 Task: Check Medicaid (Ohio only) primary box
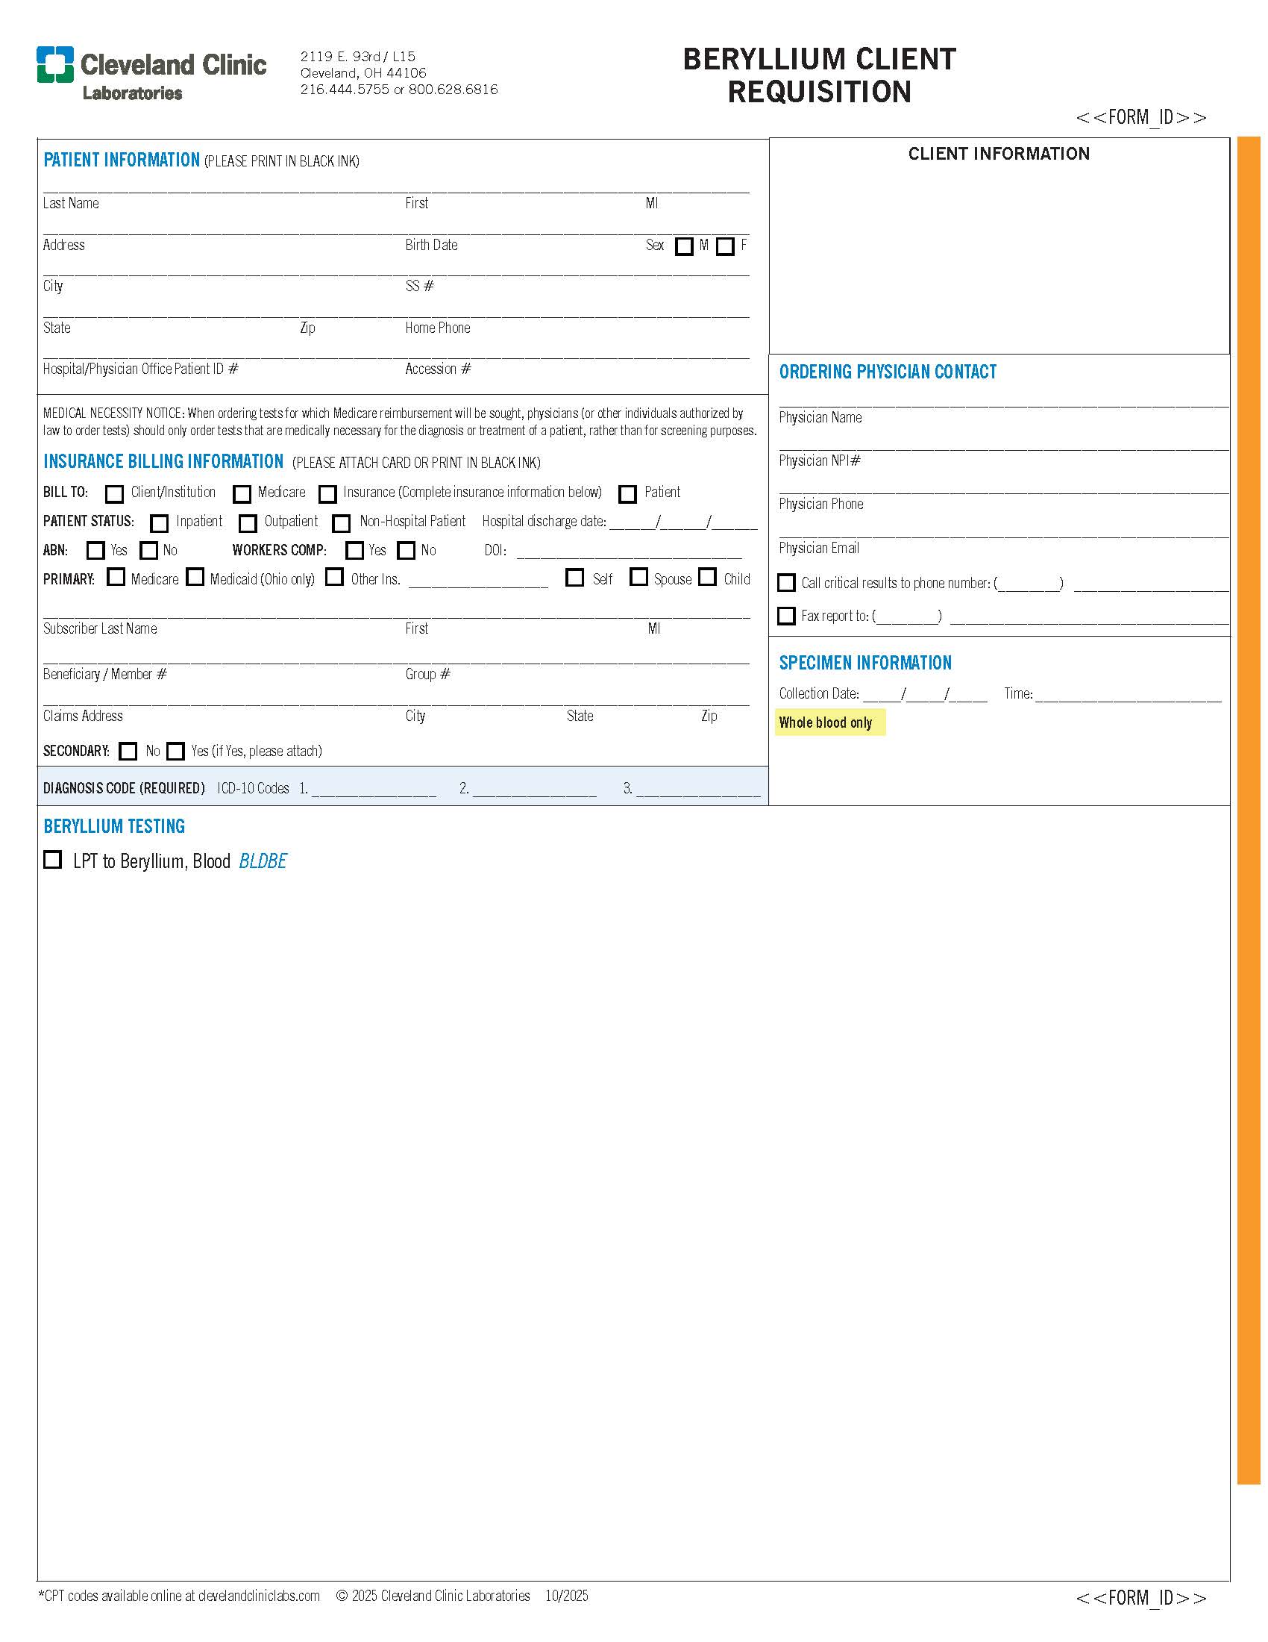coord(195,578)
